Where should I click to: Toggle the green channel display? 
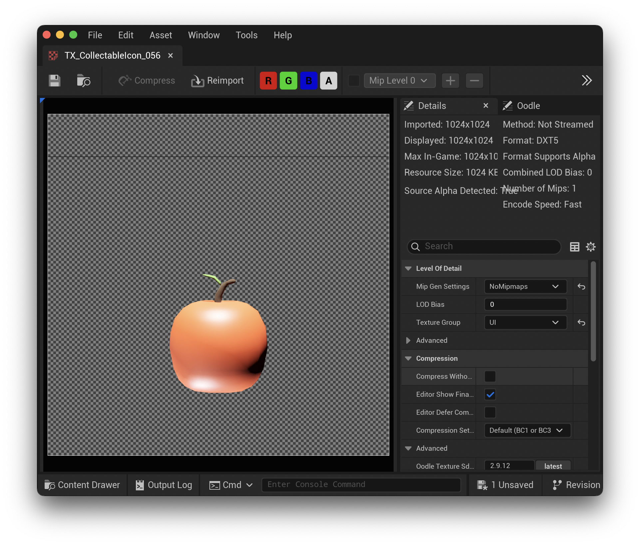(288, 80)
